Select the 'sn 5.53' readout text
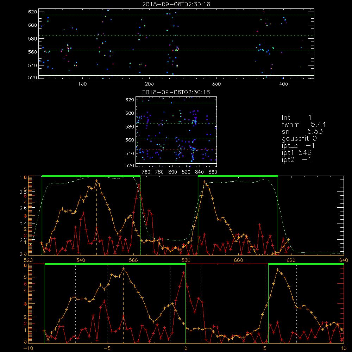The image size is (352, 352). point(302,131)
